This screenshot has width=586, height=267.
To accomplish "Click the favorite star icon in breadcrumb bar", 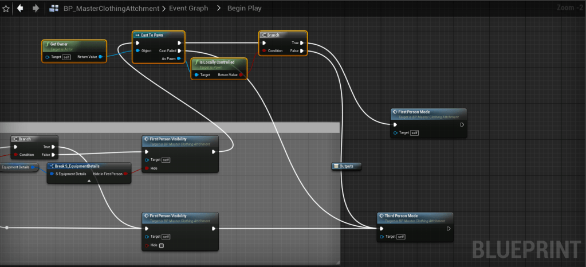I will tap(6, 9).
